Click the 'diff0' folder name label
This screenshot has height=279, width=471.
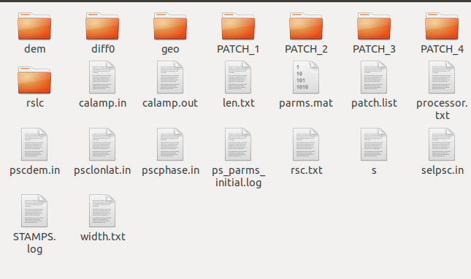[x=103, y=49]
